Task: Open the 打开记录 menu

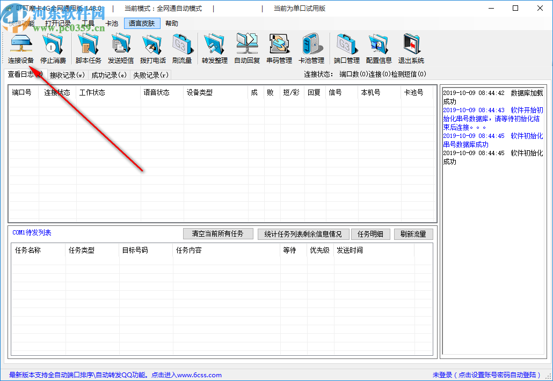Action: click(58, 24)
